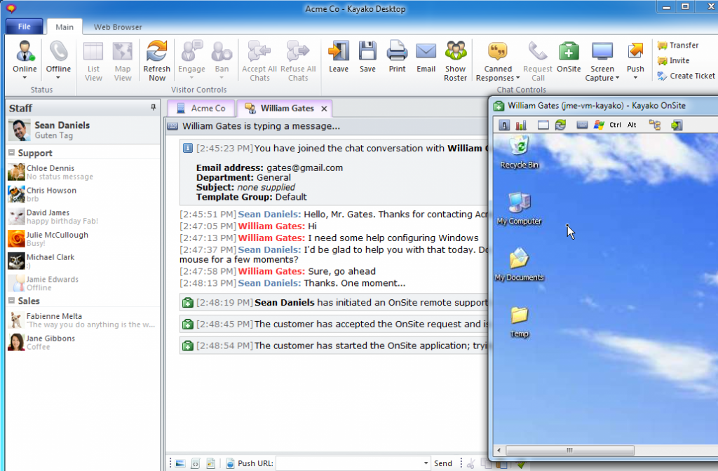
Task: Click Refresh Now in the ribbon
Action: pyautogui.click(x=156, y=61)
